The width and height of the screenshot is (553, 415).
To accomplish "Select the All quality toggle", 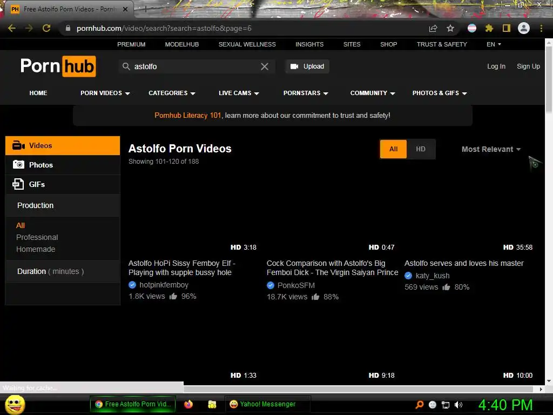I will pyautogui.click(x=393, y=149).
